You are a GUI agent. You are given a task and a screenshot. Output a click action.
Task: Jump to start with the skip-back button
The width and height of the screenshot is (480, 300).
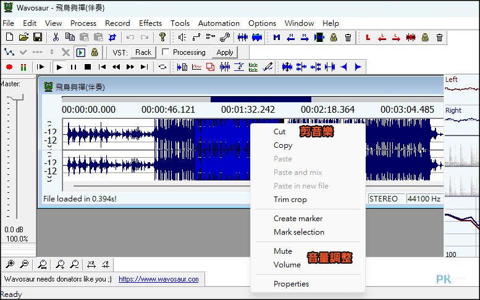102,67
